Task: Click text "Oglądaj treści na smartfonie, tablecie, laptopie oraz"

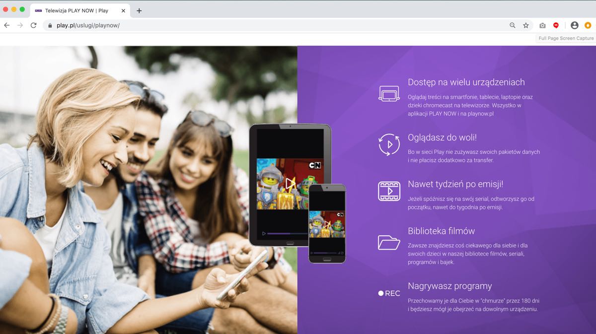Action: click(x=470, y=96)
